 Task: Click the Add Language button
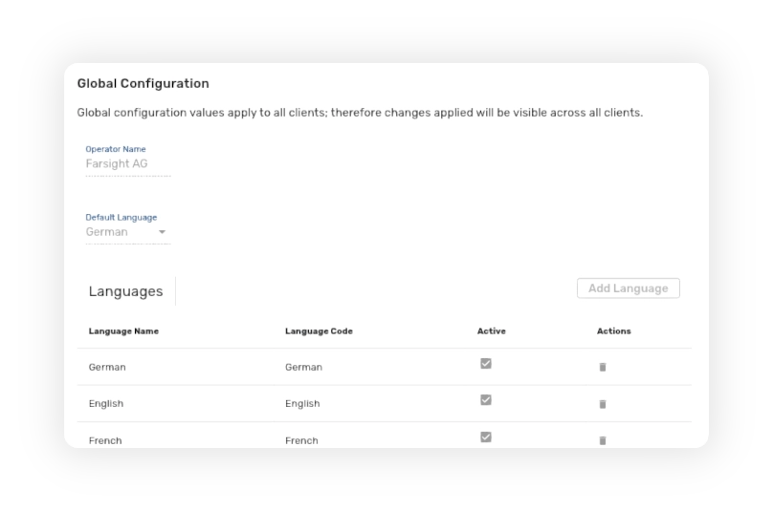click(628, 288)
